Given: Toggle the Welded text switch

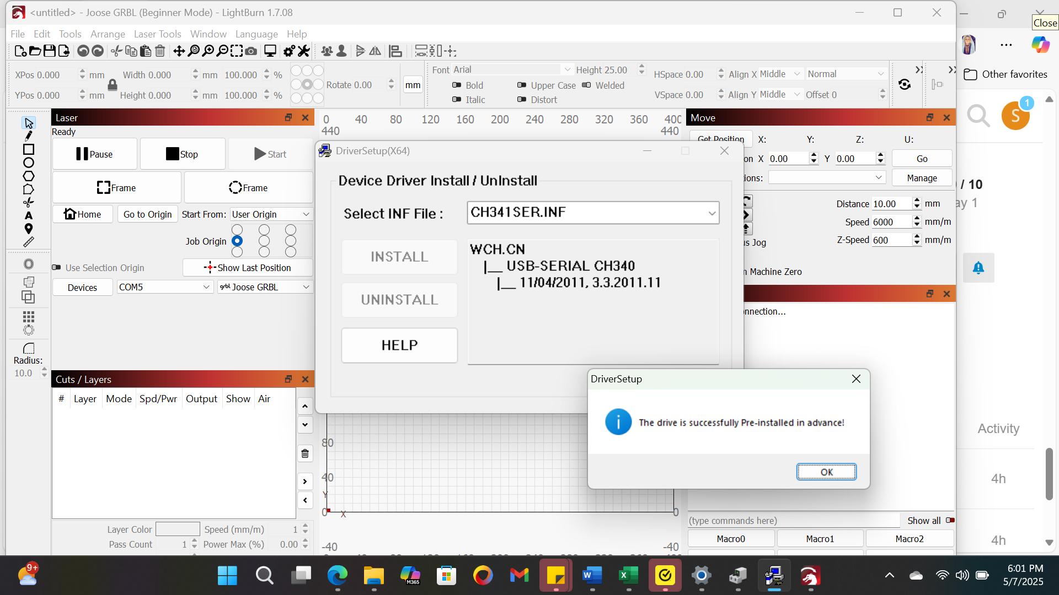Looking at the screenshot, I should pyautogui.click(x=586, y=85).
